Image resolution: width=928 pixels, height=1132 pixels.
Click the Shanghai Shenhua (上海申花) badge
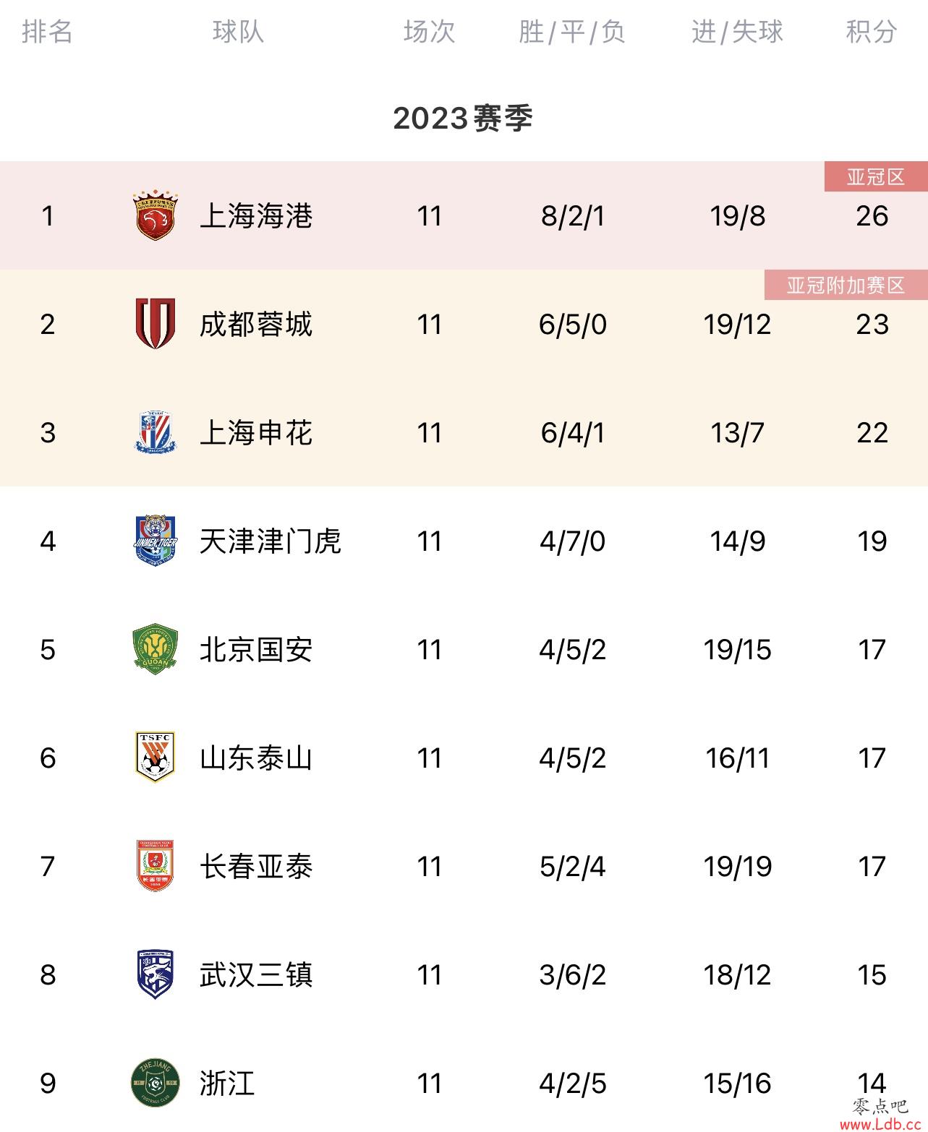coord(156,432)
